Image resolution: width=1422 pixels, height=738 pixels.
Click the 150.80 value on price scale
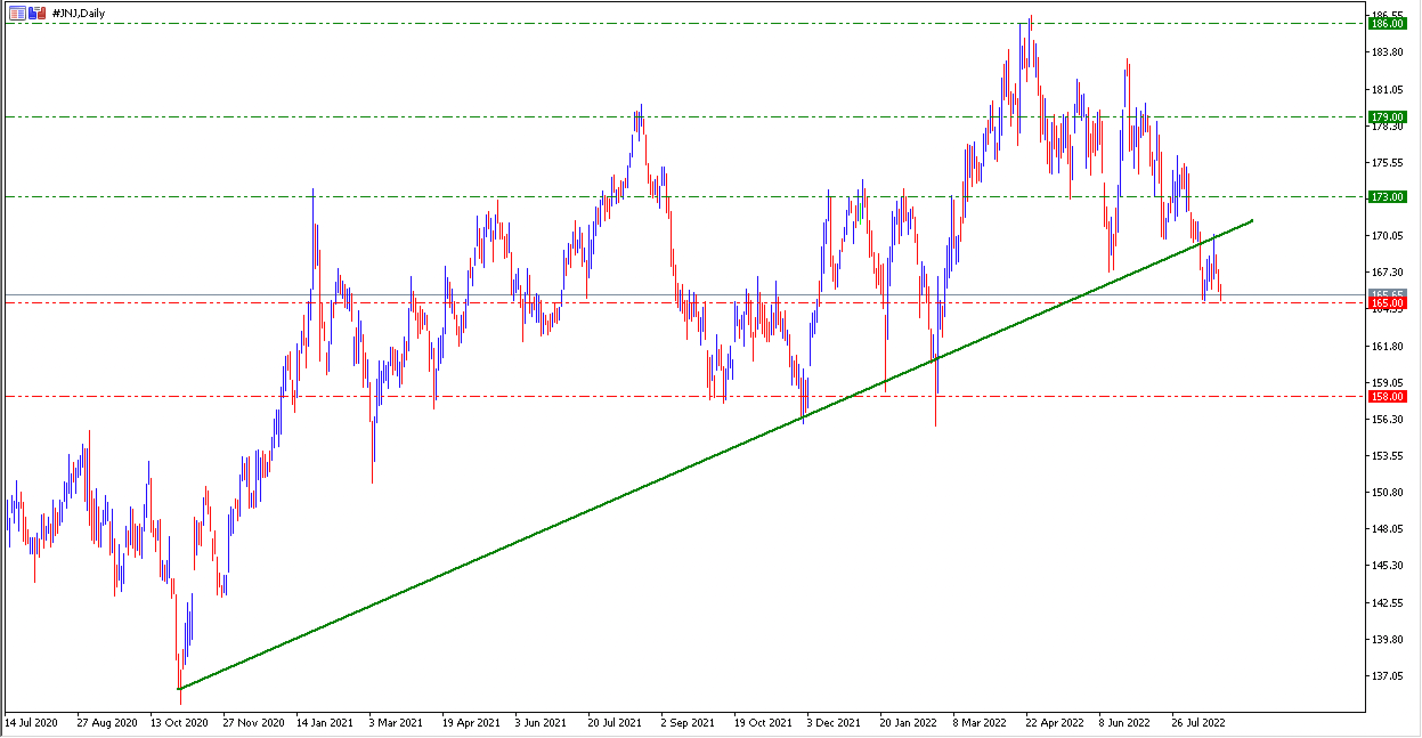[x=1387, y=492]
